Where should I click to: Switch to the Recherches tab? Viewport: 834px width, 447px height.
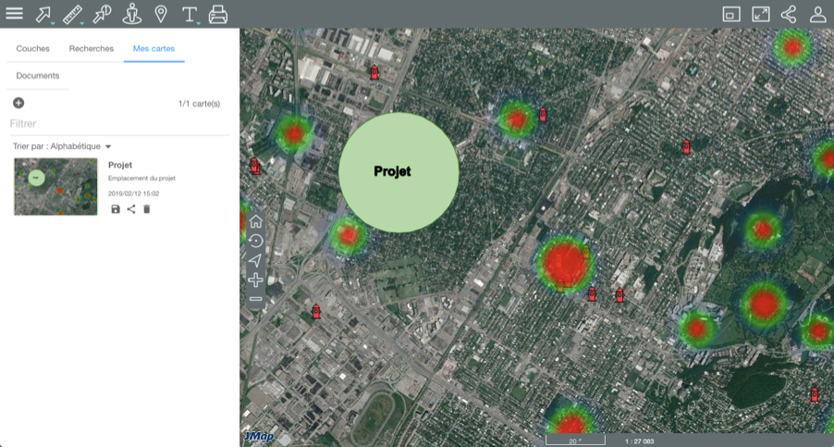coord(92,48)
